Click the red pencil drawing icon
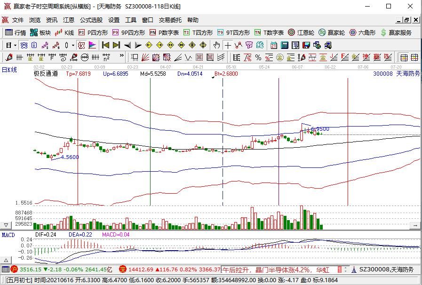Image resolution: width=422 pixels, height=285 pixels. point(9,57)
